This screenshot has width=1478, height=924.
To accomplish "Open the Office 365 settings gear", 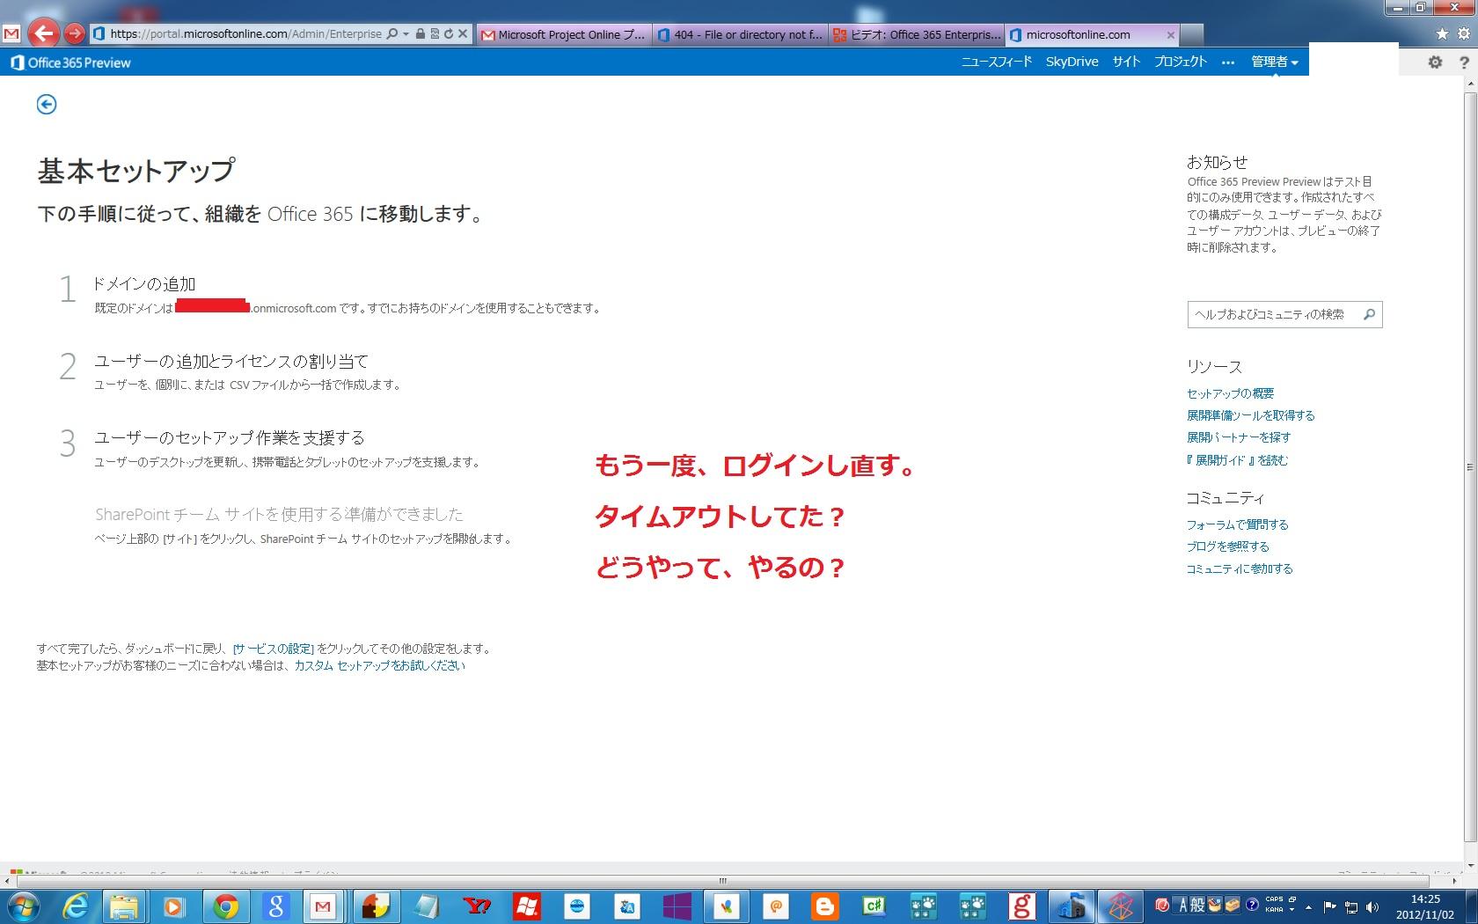I will pyautogui.click(x=1435, y=62).
